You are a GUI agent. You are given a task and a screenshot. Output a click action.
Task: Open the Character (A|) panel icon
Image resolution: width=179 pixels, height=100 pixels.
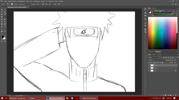[145, 23]
